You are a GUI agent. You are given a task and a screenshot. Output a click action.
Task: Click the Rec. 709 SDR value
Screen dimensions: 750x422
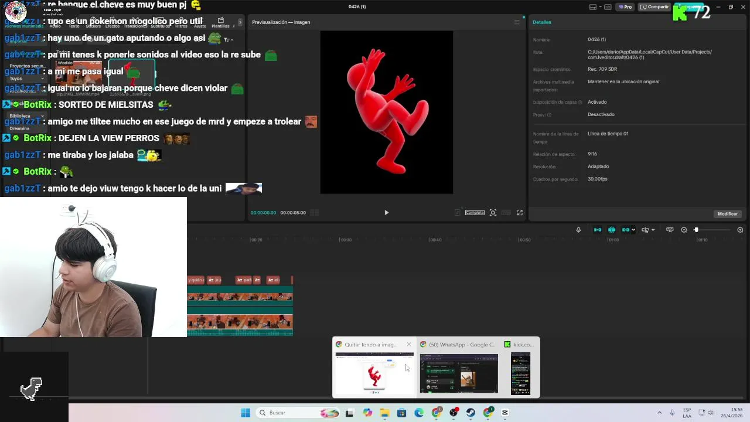pyautogui.click(x=602, y=69)
